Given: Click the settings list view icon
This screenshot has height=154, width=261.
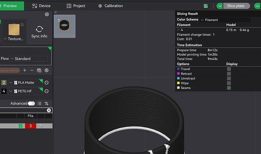Looking at the screenshot, I should click(x=39, y=104).
